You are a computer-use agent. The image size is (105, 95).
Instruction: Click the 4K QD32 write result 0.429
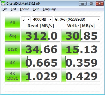81,76
